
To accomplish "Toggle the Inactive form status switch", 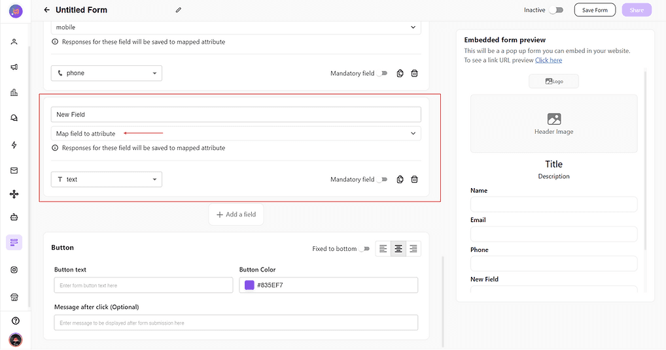I will coord(556,10).
